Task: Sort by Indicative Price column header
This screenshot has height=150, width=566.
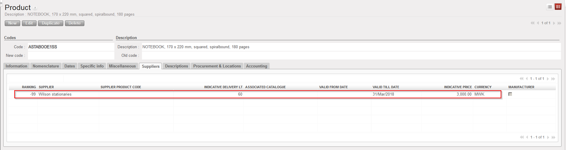Action: (458, 87)
